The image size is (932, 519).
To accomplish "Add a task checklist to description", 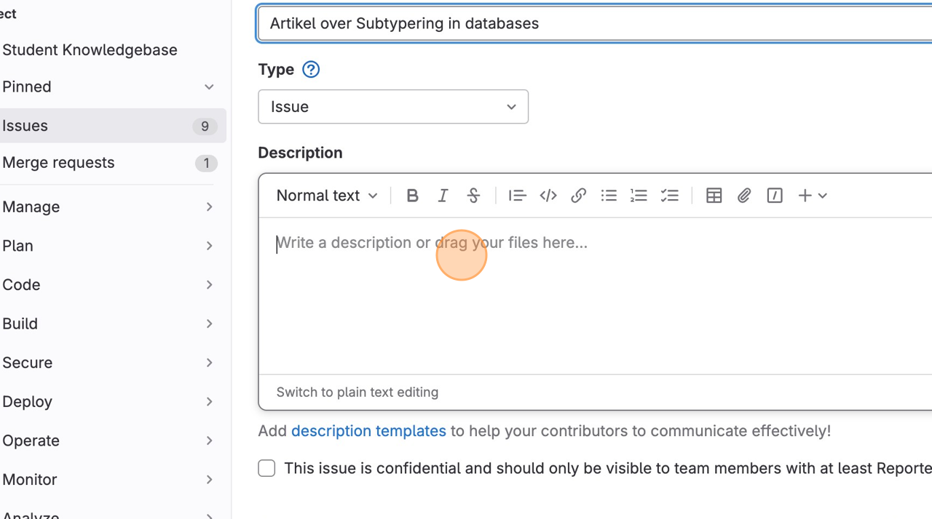I will [670, 196].
